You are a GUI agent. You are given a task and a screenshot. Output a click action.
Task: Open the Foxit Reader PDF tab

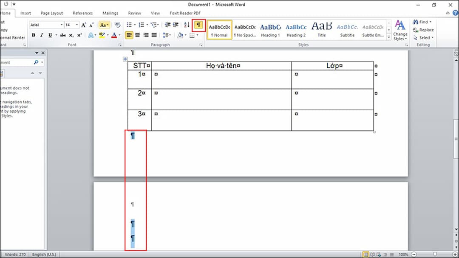(x=185, y=13)
